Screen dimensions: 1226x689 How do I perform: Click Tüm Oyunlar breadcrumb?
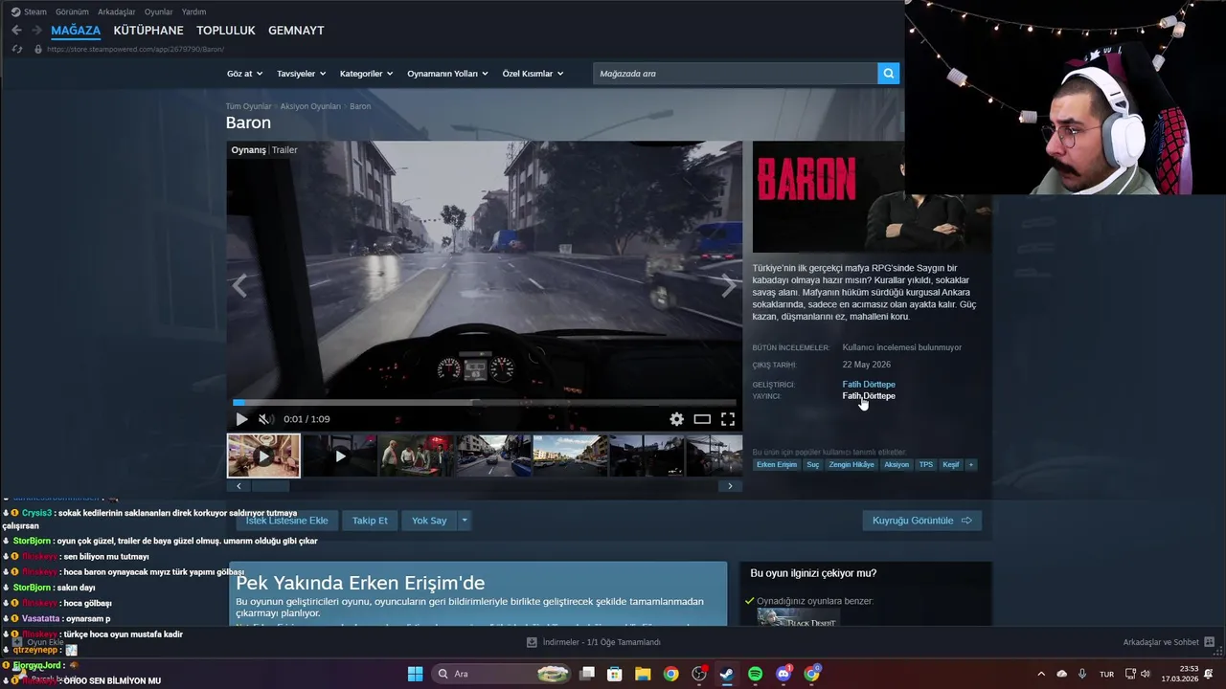click(248, 106)
